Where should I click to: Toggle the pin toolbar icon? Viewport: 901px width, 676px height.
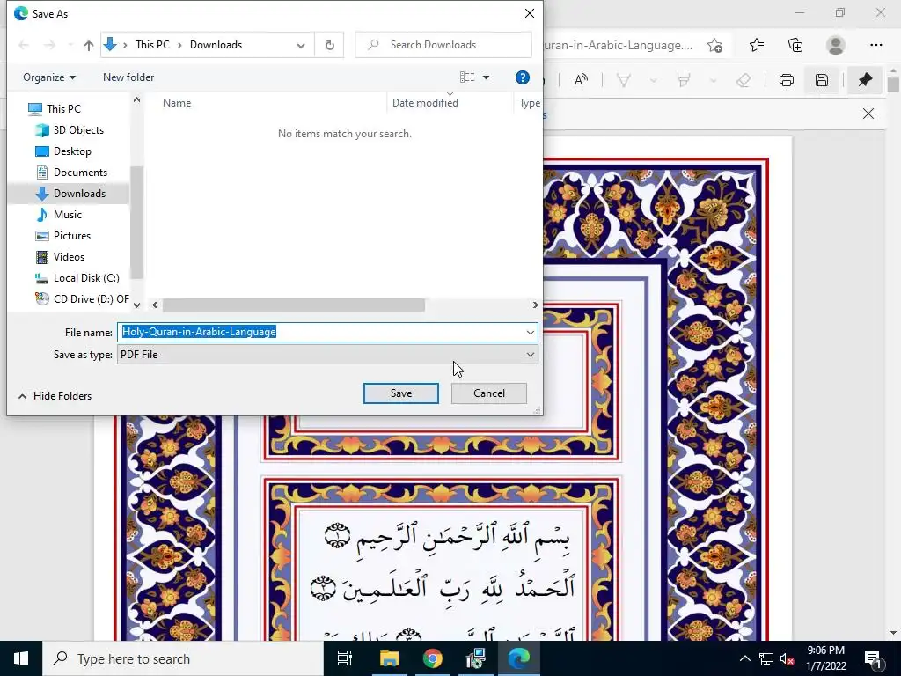[865, 80]
